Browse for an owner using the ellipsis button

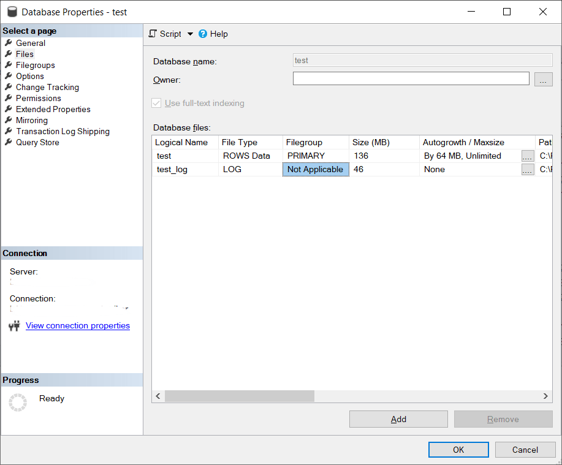point(543,78)
